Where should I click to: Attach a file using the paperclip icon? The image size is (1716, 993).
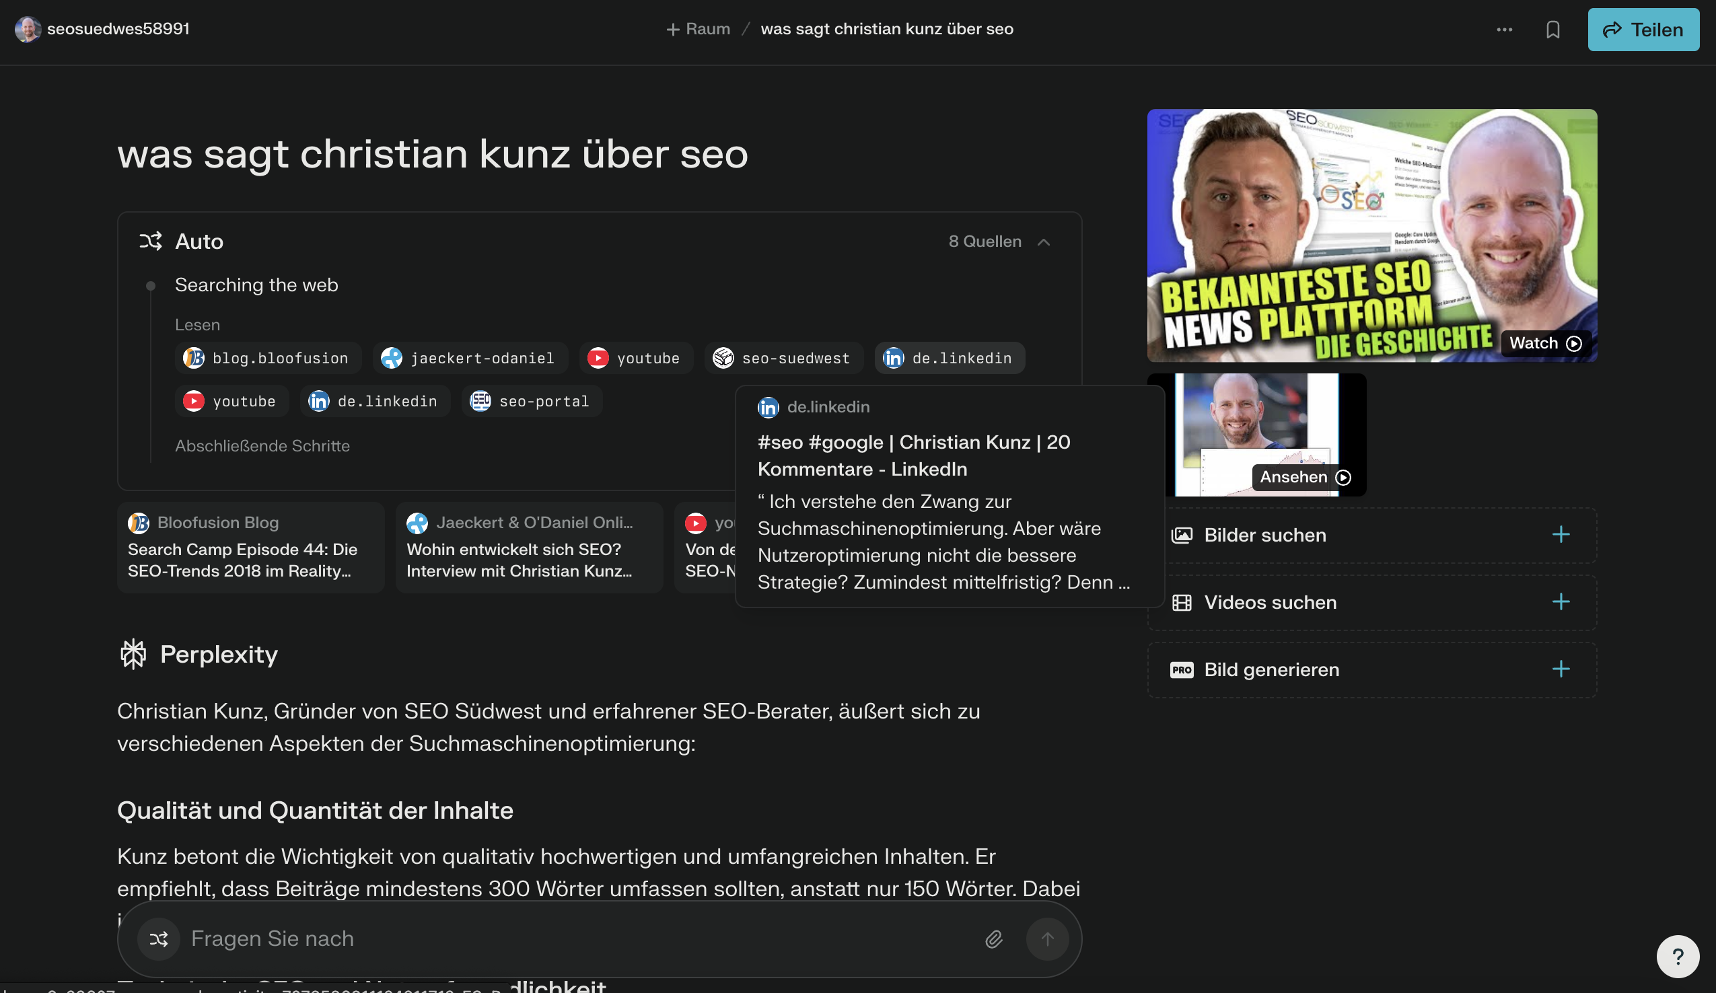[994, 939]
